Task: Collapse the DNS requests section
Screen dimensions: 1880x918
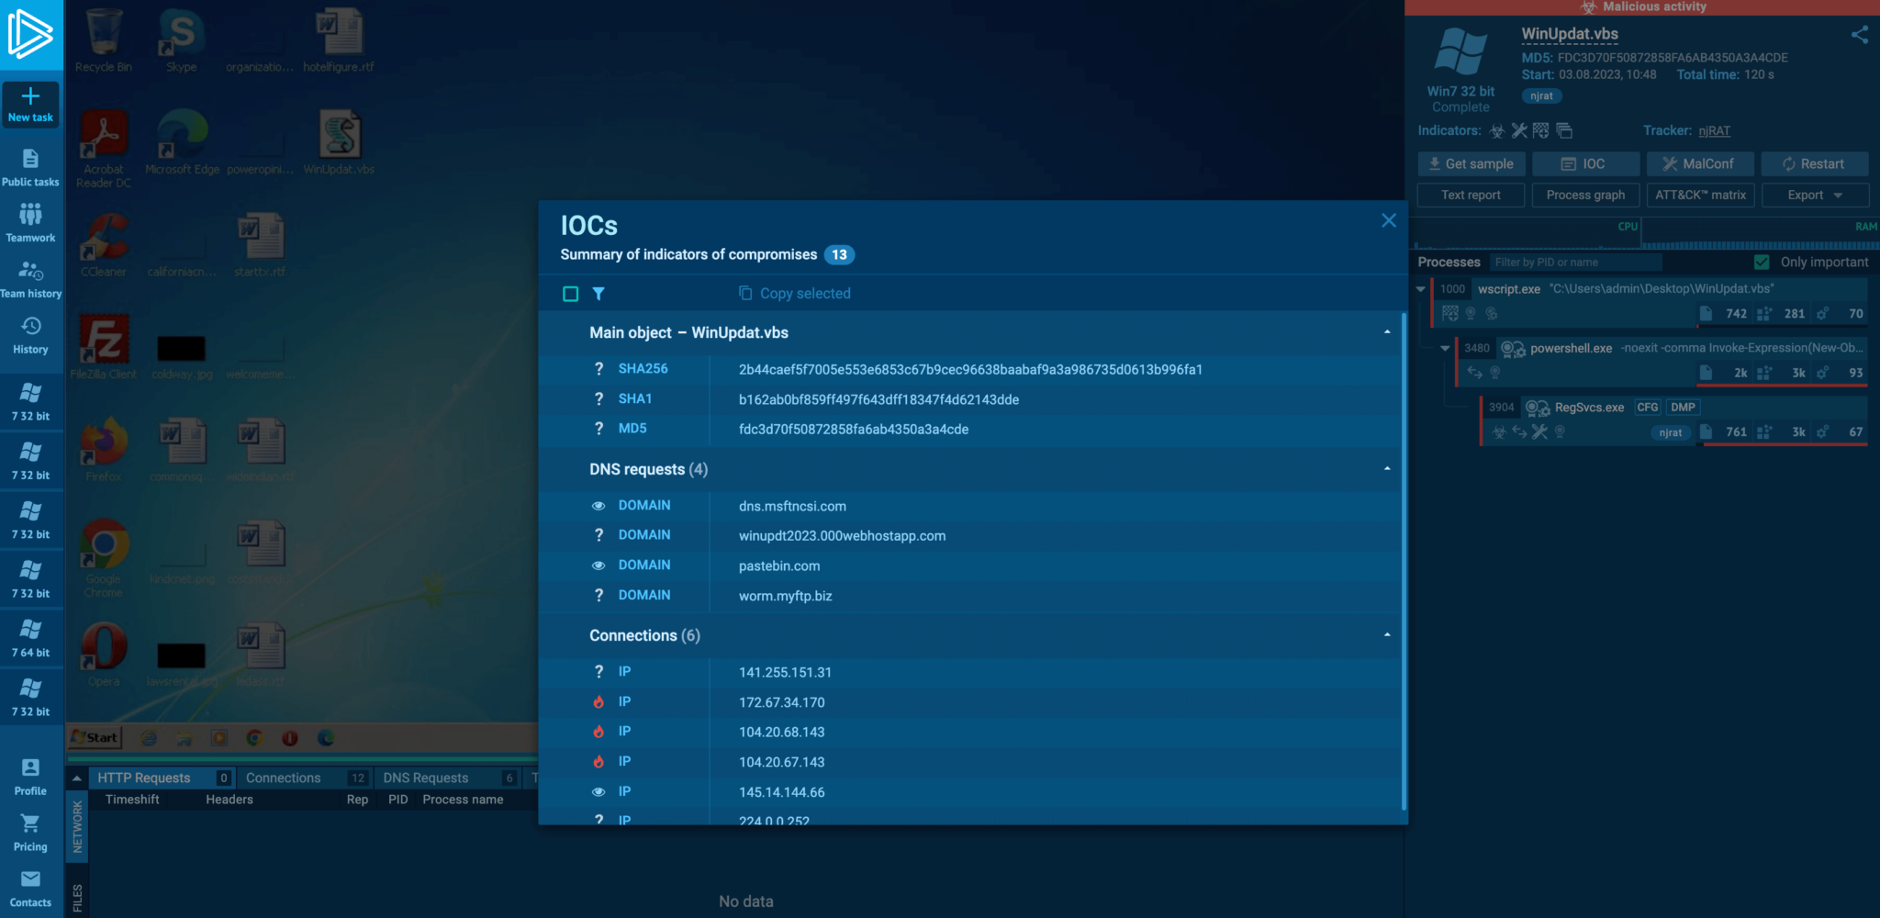Action: coord(1386,469)
